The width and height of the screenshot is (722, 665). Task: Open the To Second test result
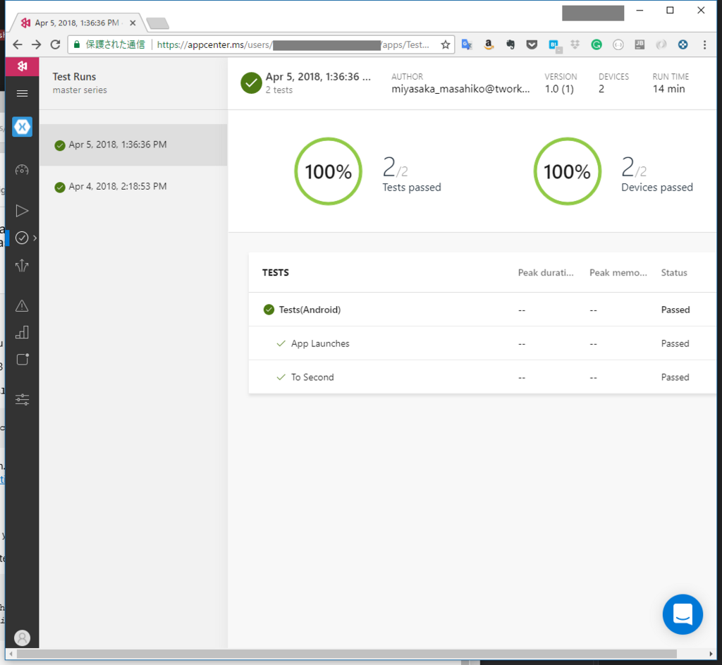[482, 377]
